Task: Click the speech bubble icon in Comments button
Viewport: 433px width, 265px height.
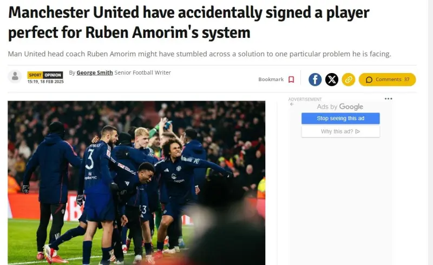Action: (369, 80)
